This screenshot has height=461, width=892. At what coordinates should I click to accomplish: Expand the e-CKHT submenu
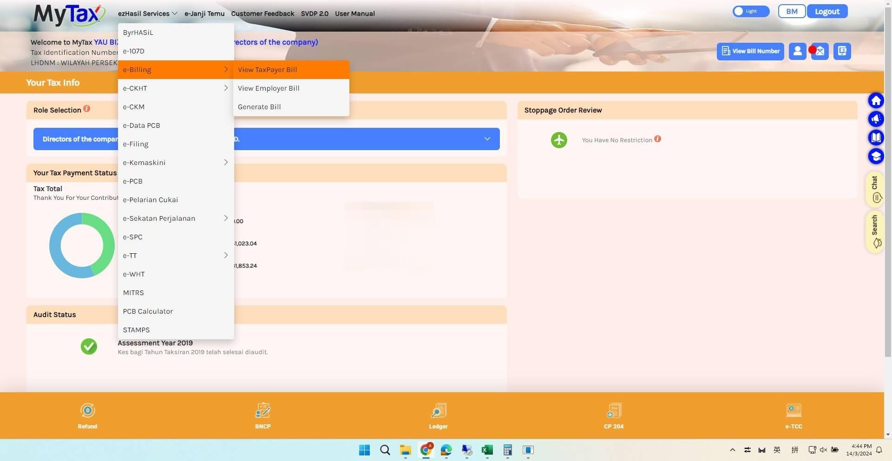(x=176, y=88)
